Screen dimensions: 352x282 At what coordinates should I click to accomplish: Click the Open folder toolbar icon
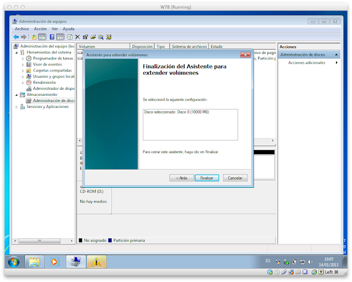click(93, 37)
